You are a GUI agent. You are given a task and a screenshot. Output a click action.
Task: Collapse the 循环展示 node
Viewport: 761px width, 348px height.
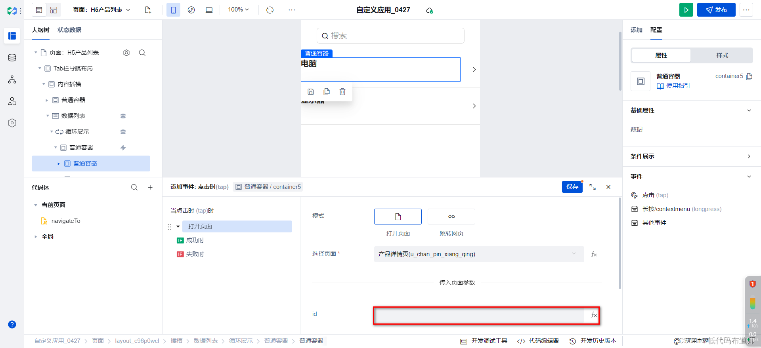[x=52, y=132]
